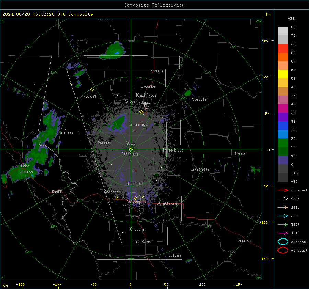The width and height of the screenshot is (309, 289).
Task: Click the green storm echo northwest of Innisfail
Action: click(118, 123)
